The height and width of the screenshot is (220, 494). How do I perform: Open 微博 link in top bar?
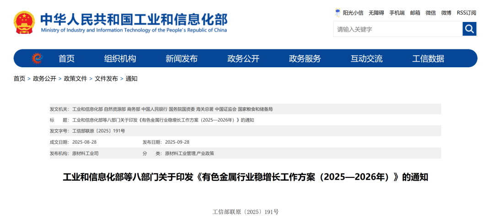tap(446, 13)
